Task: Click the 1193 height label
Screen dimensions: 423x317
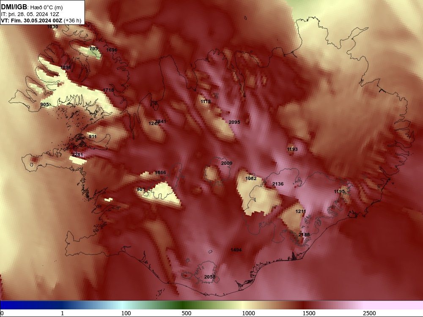Action: click(292, 149)
